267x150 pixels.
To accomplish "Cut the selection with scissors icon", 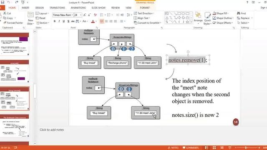I will pos(7,13).
